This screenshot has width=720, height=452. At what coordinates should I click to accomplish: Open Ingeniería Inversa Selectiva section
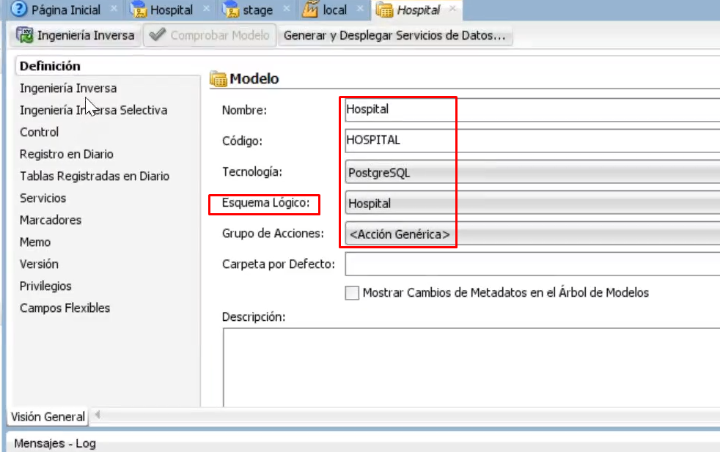coord(93,110)
